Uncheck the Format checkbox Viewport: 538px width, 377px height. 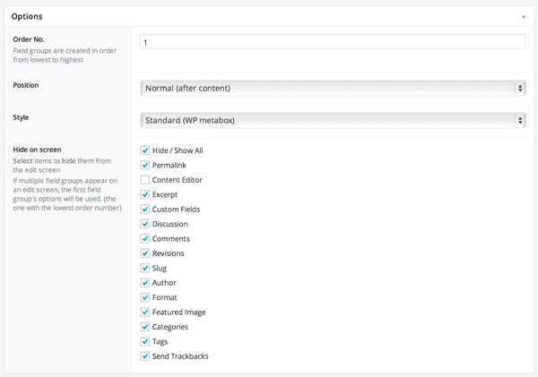point(144,297)
